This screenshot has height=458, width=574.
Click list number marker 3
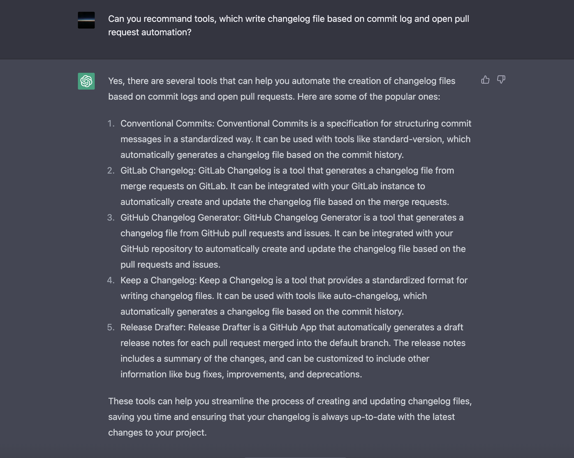tap(111, 218)
